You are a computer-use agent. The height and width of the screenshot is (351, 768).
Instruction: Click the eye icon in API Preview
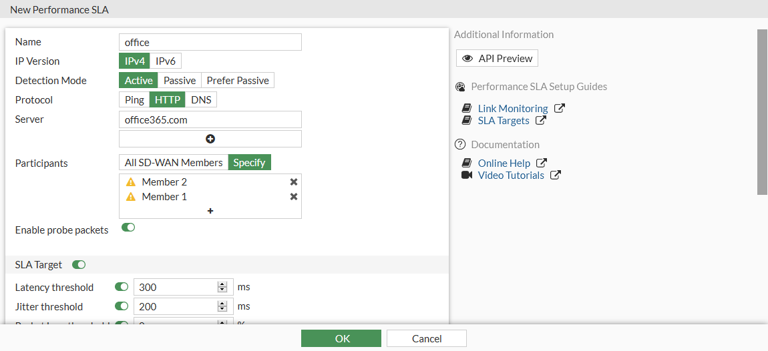(x=467, y=59)
